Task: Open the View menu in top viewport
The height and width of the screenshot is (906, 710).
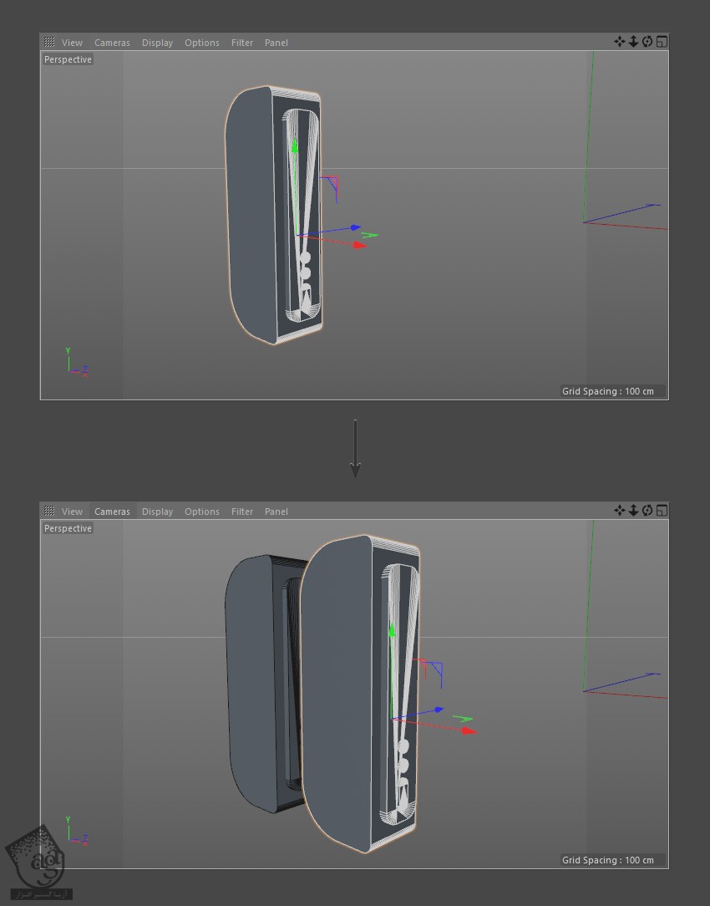Action: (x=72, y=43)
